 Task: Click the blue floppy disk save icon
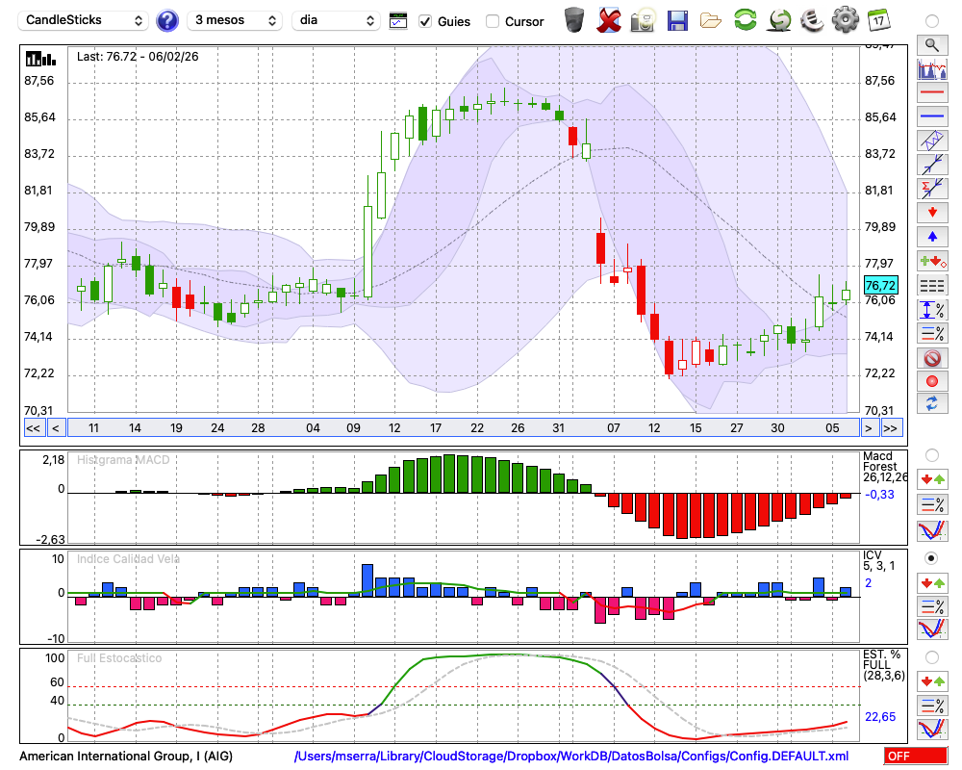pyautogui.click(x=677, y=19)
